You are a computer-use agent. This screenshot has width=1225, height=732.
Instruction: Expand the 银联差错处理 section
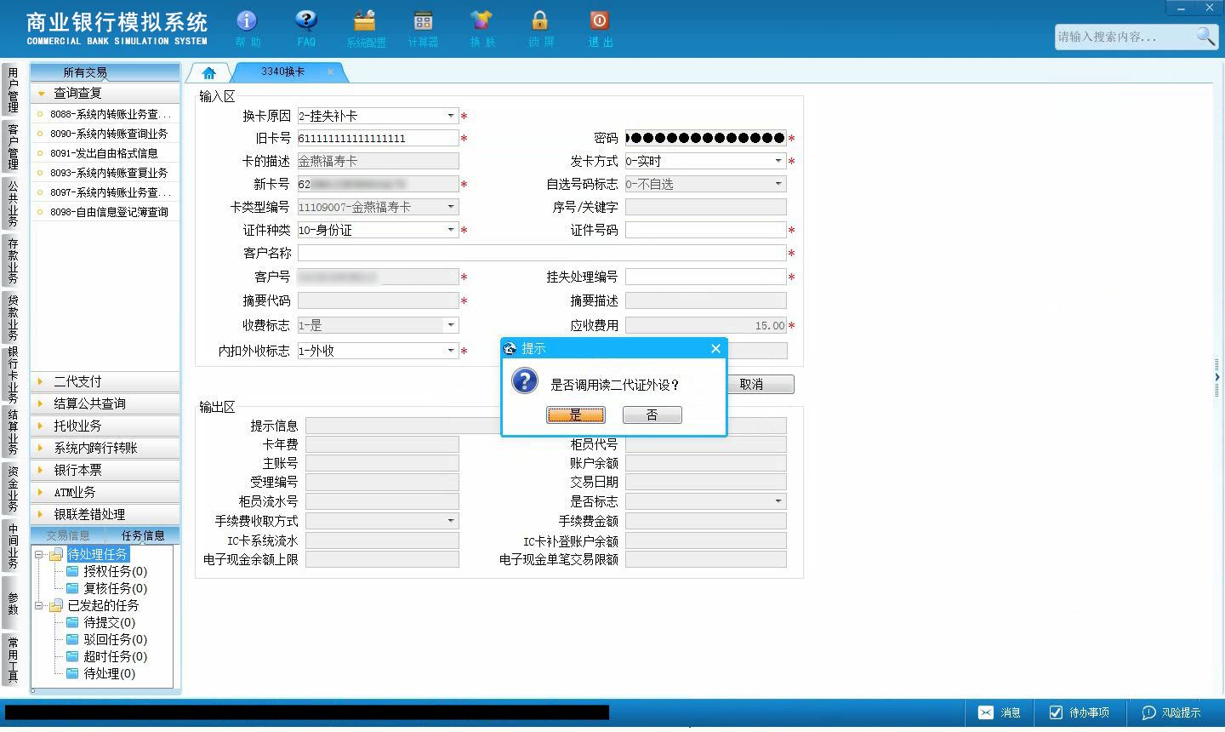(105, 514)
